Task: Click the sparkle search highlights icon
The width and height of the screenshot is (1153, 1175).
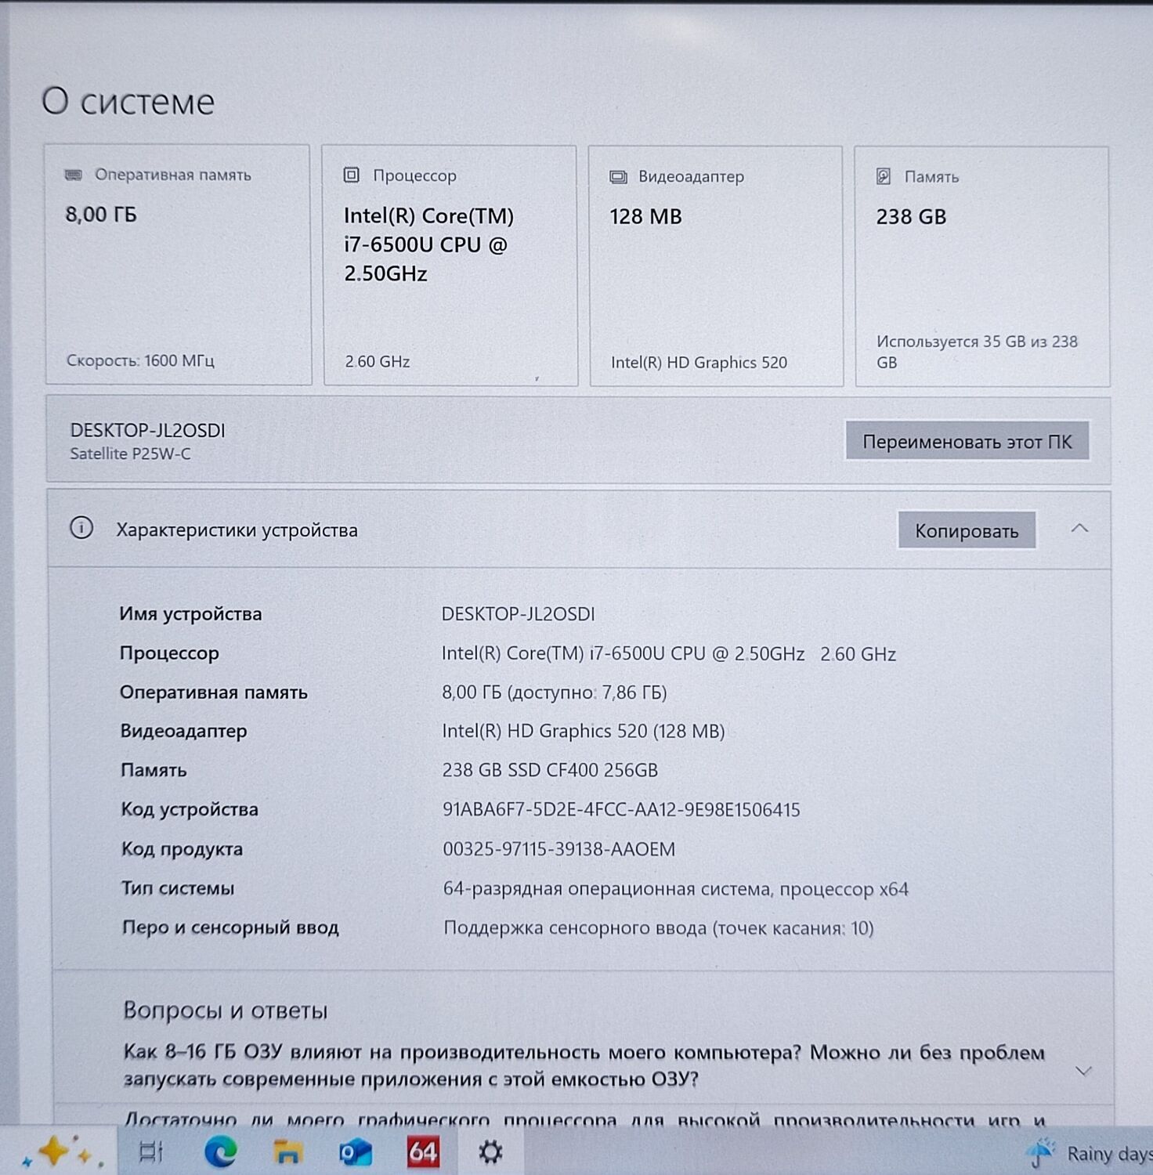Action: point(60,1151)
